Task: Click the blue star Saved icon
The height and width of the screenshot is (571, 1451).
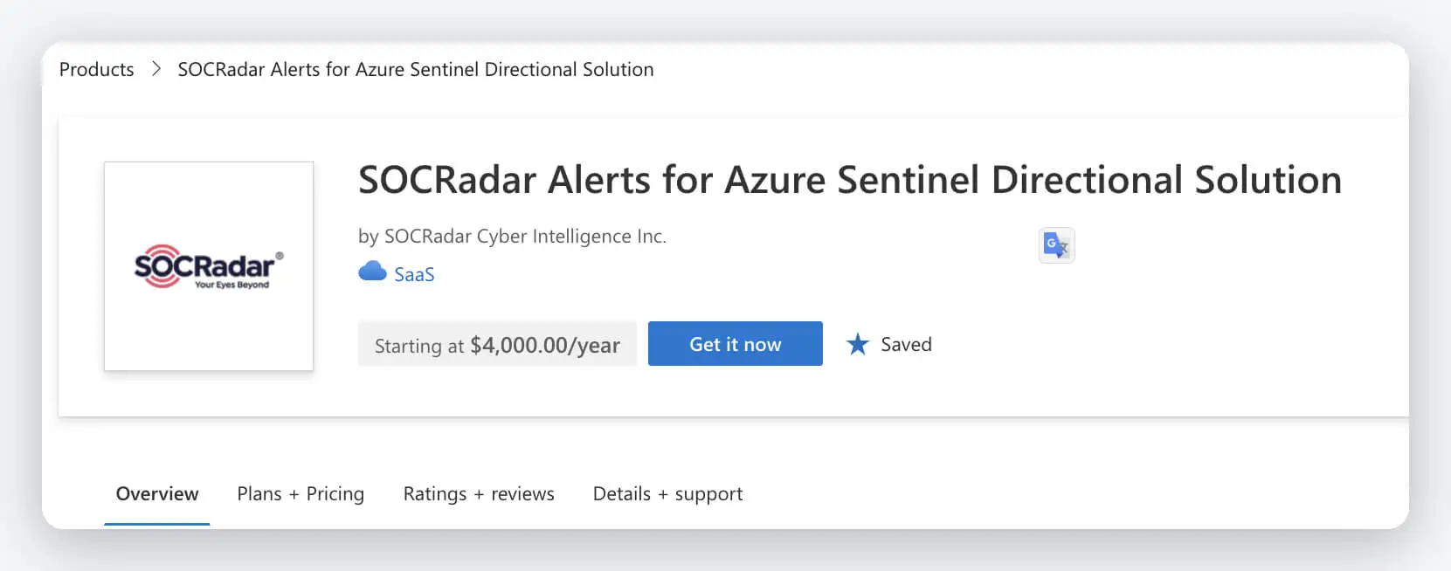Action: pyautogui.click(x=858, y=344)
